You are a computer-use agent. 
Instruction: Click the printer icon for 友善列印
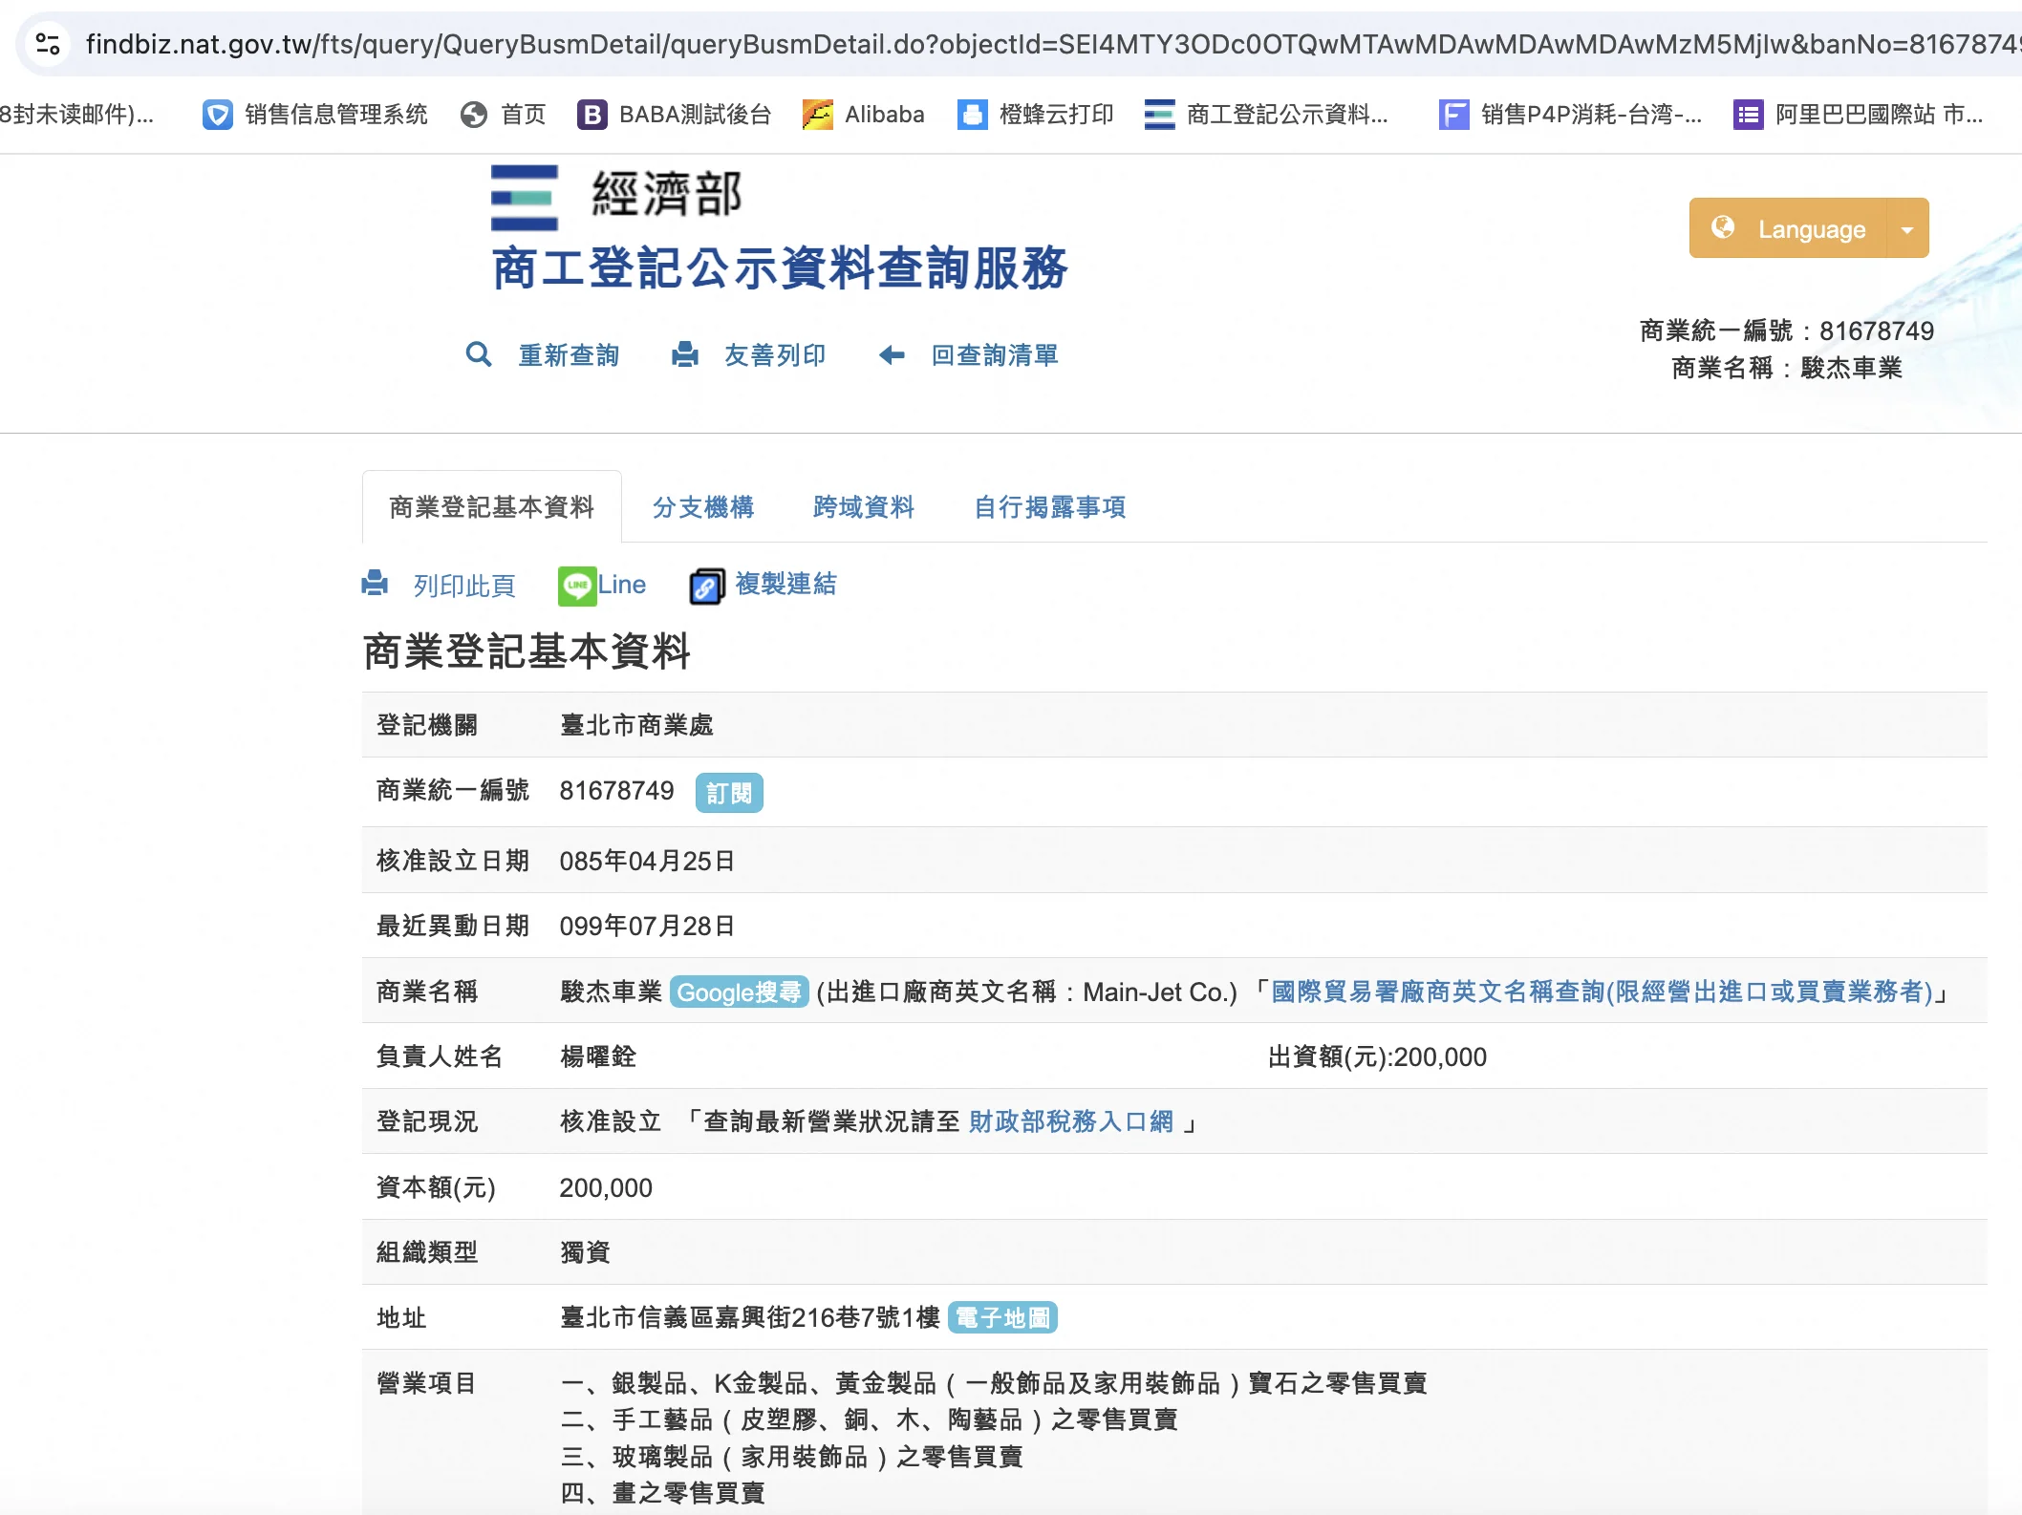(684, 355)
